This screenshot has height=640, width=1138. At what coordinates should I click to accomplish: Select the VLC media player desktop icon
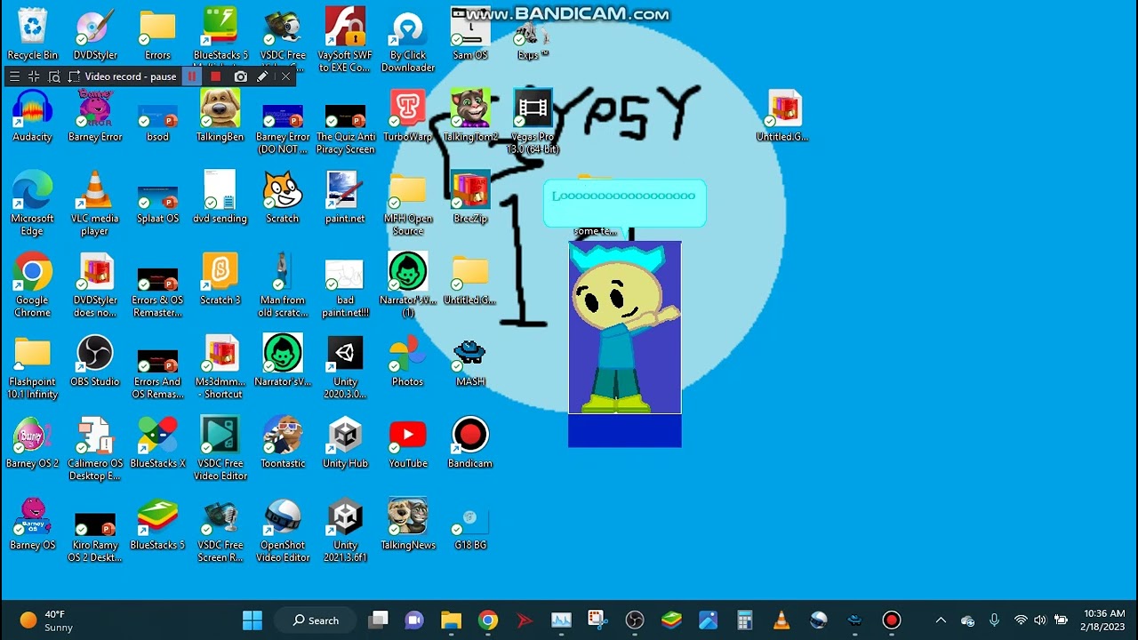tap(94, 204)
